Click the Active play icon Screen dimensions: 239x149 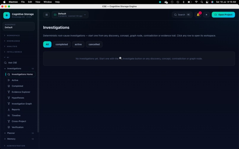[x=9, y=80]
